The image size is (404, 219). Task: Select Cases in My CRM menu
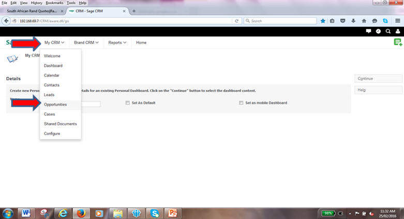(x=61, y=114)
